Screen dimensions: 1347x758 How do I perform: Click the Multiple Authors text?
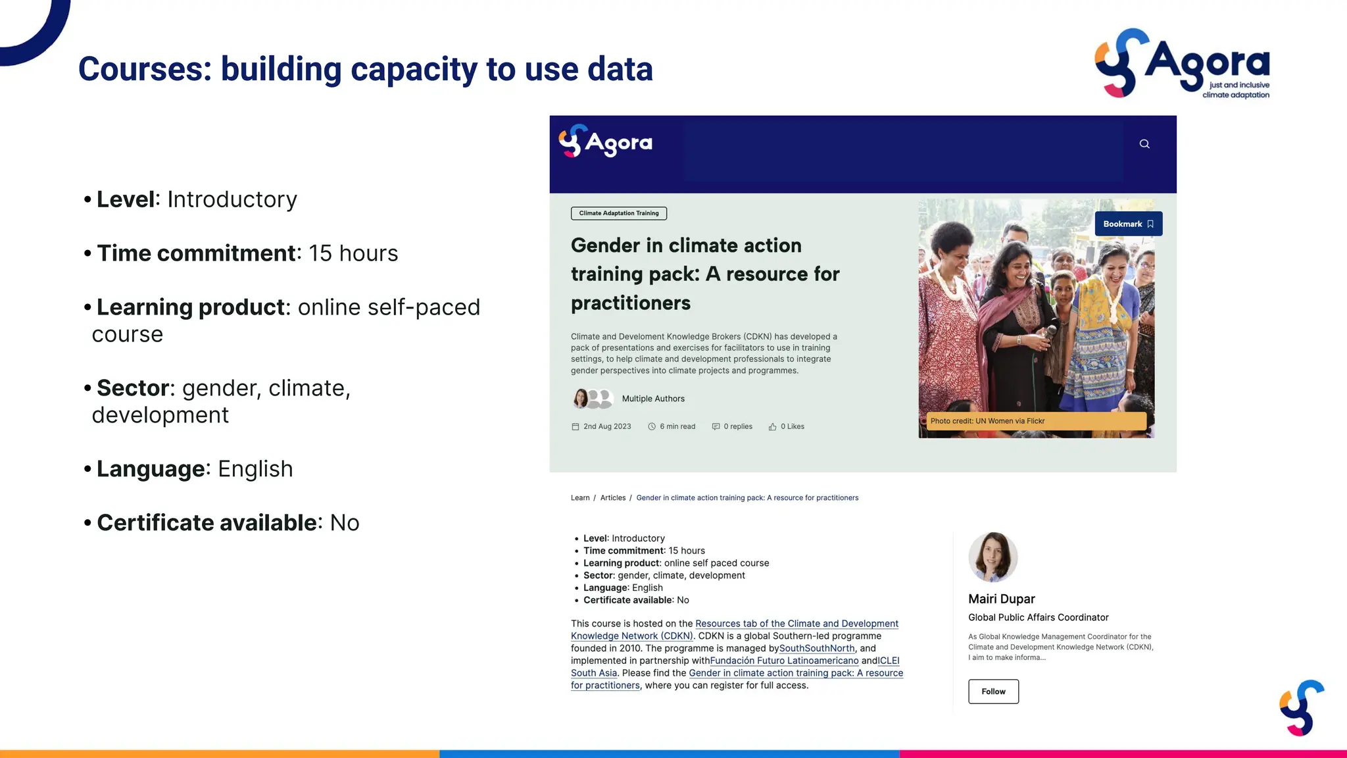[x=653, y=399]
